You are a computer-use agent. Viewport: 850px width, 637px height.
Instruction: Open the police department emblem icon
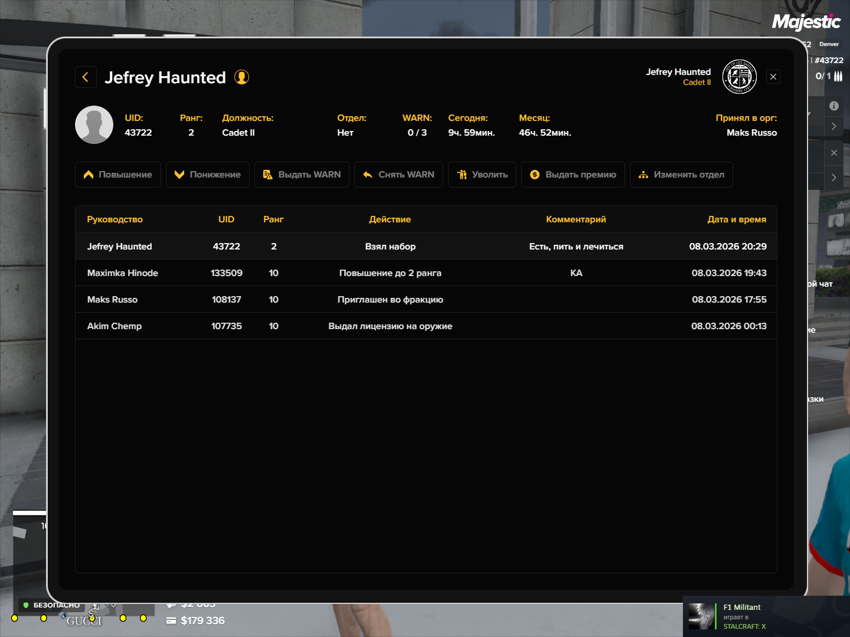(x=739, y=77)
